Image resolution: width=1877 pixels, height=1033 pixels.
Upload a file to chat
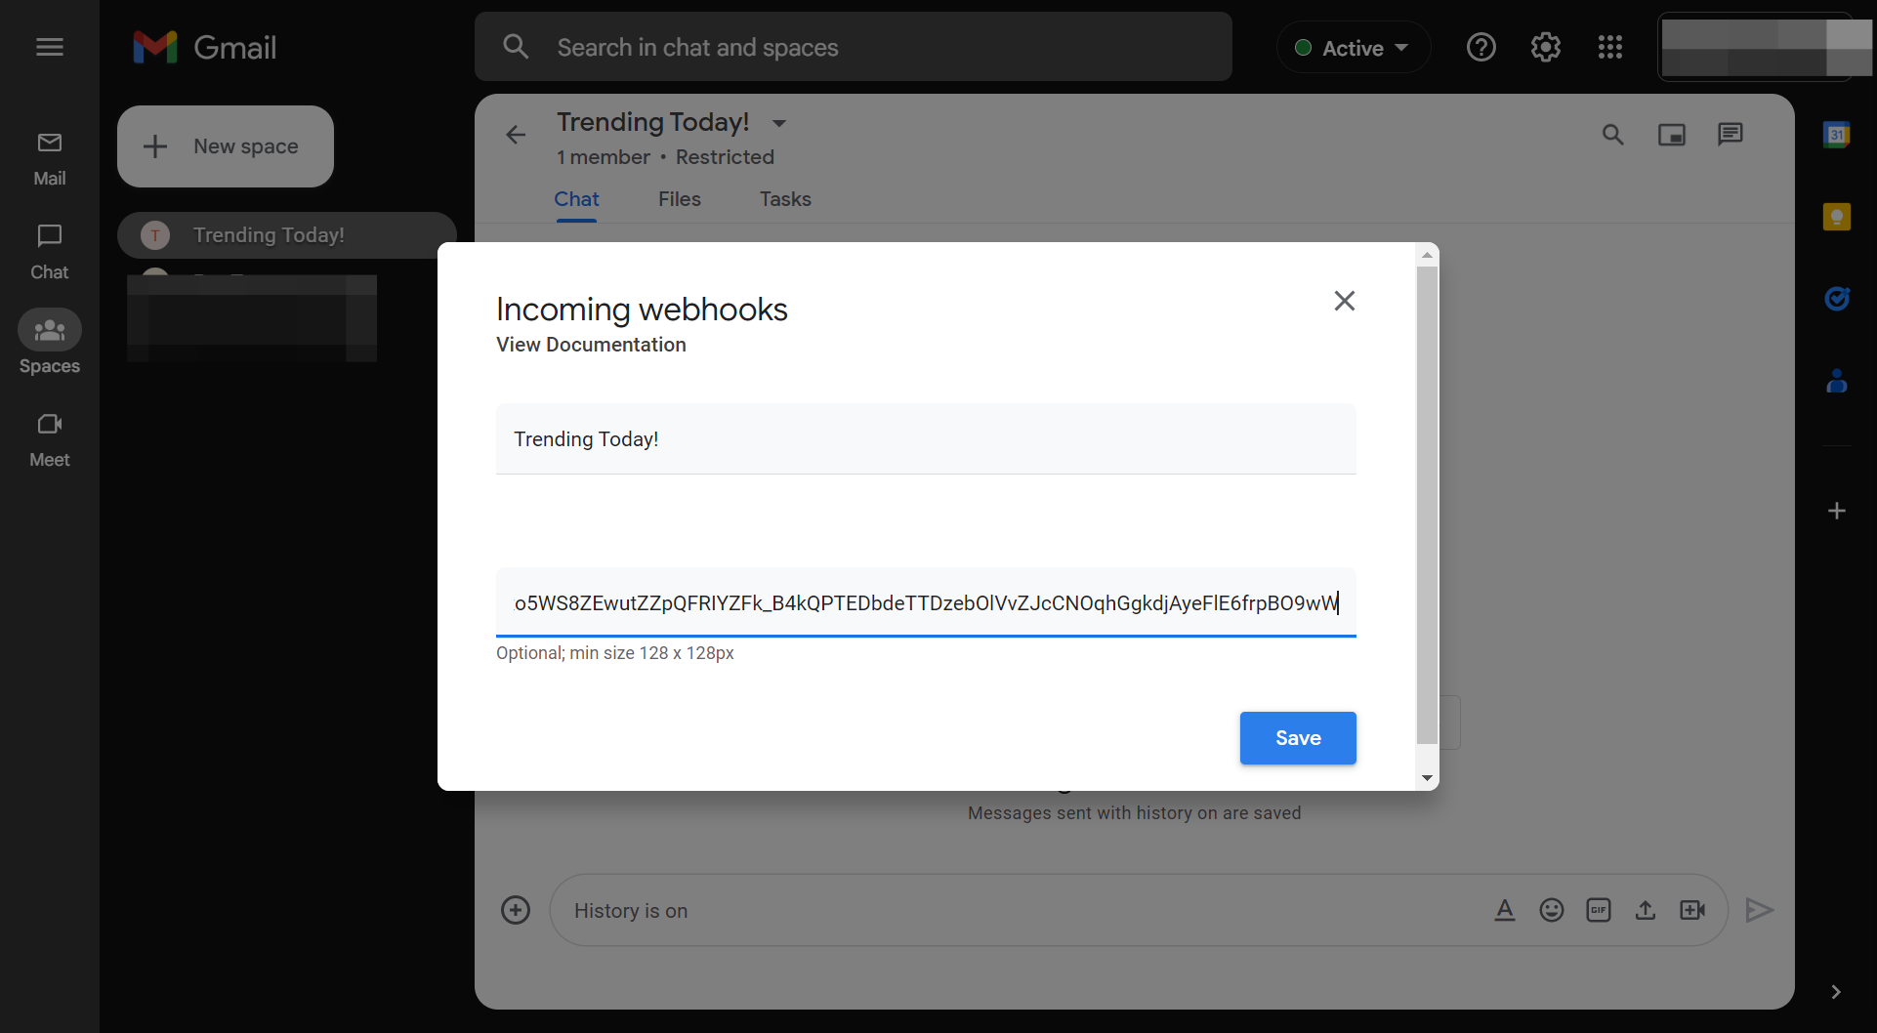1646,910
